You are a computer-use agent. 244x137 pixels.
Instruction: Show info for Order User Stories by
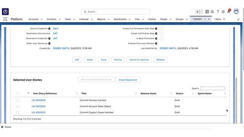click(x=49, y=43)
